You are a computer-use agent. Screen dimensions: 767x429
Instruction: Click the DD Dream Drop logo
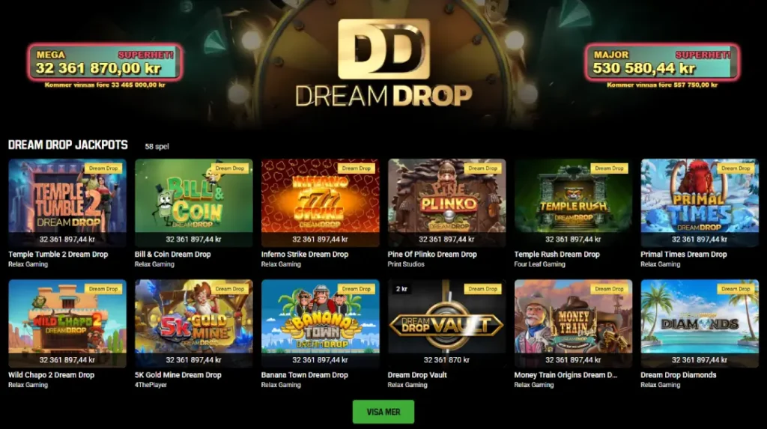(x=383, y=63)
